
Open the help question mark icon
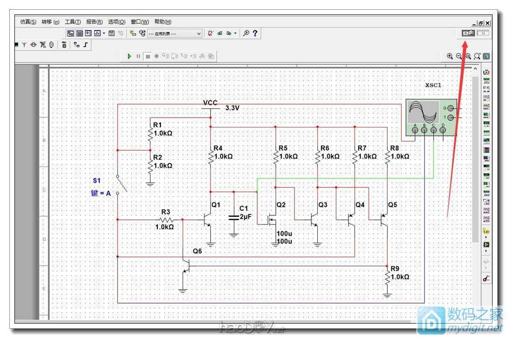[x=255, y=33]
